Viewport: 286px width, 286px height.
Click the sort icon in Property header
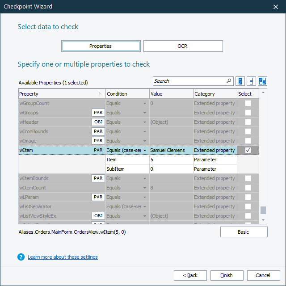101,94
